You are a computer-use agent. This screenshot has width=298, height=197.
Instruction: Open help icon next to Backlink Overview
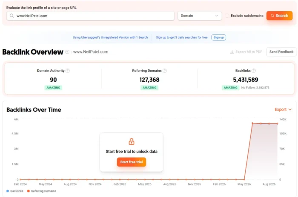point(67,52)
